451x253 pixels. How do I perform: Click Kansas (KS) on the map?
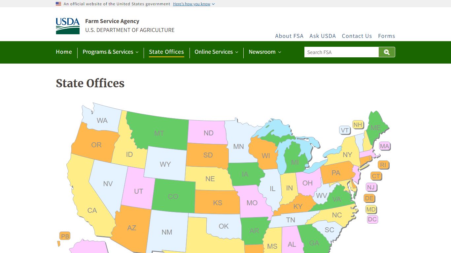pyautogui.click(x=218, y=203)
